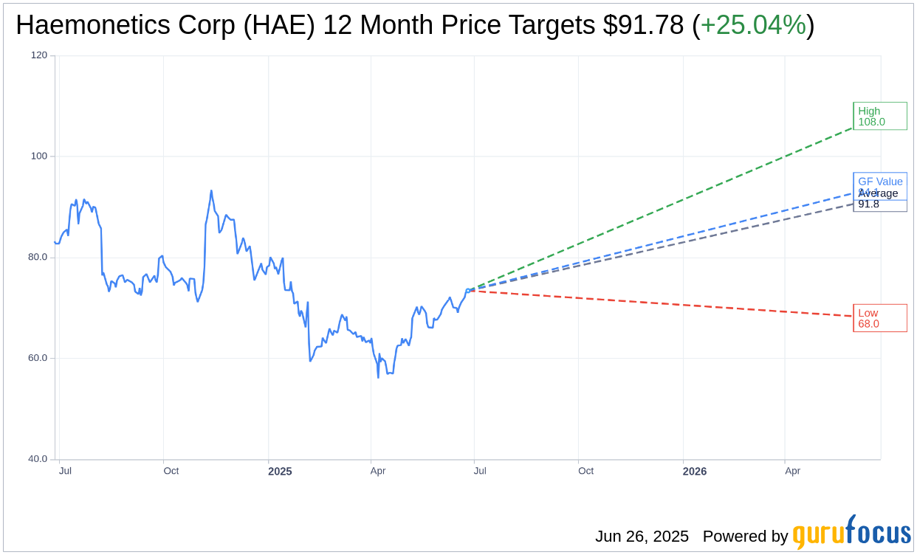917x555 pixels.
Task: Click the leftmost Jul x-axis label
Action: tap(65, 471)
